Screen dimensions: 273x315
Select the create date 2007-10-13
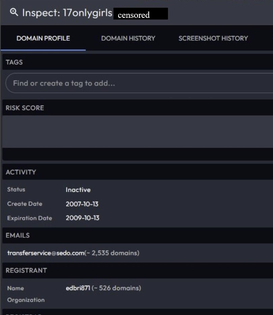[82, 204]
